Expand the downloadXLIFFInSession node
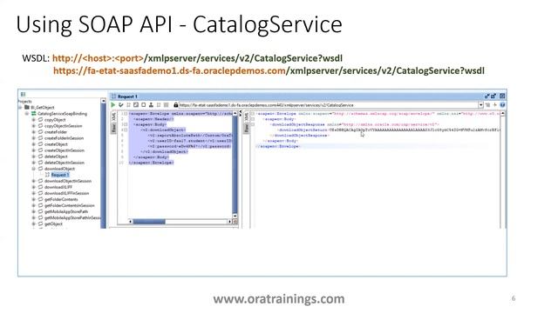This screenshot has width=558, height=313. pos(34,193)
